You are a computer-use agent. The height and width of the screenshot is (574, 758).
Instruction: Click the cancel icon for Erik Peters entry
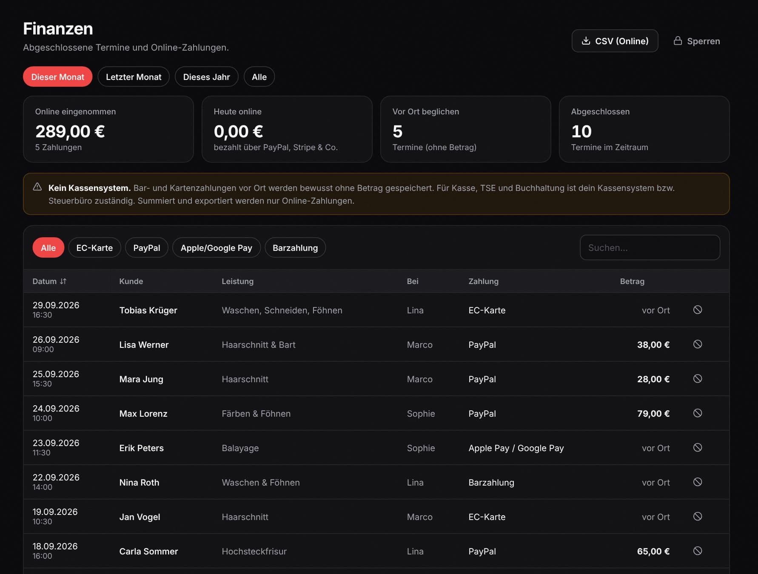coord(698,447)
